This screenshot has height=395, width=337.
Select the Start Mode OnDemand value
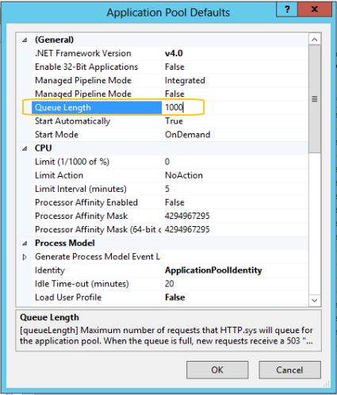[x=187, y=135]
